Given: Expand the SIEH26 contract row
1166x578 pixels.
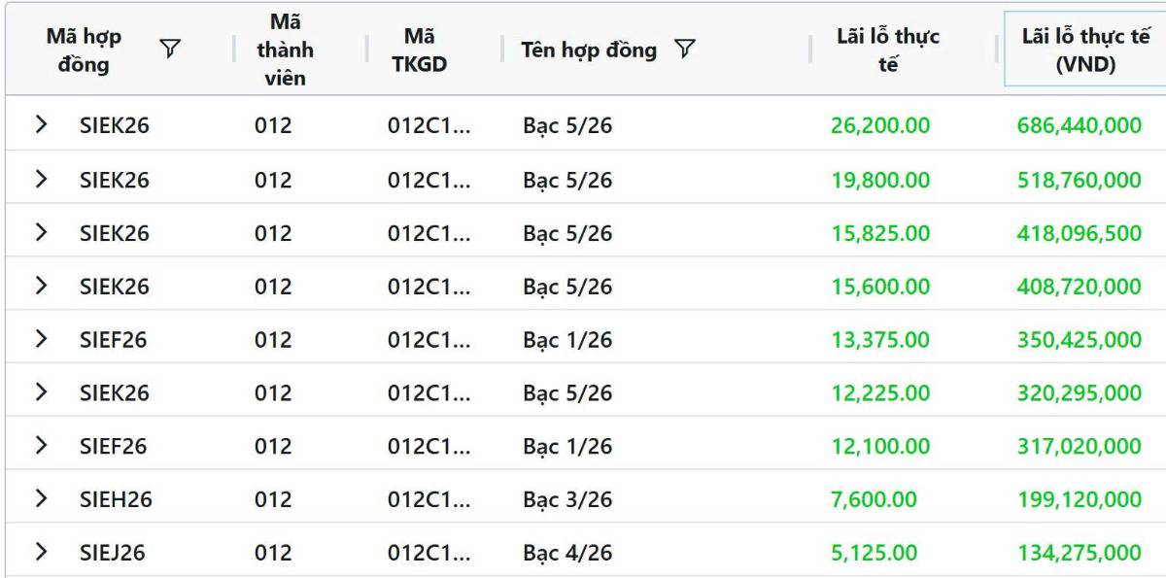Looking at the screenshot, I should click(41, 498).
